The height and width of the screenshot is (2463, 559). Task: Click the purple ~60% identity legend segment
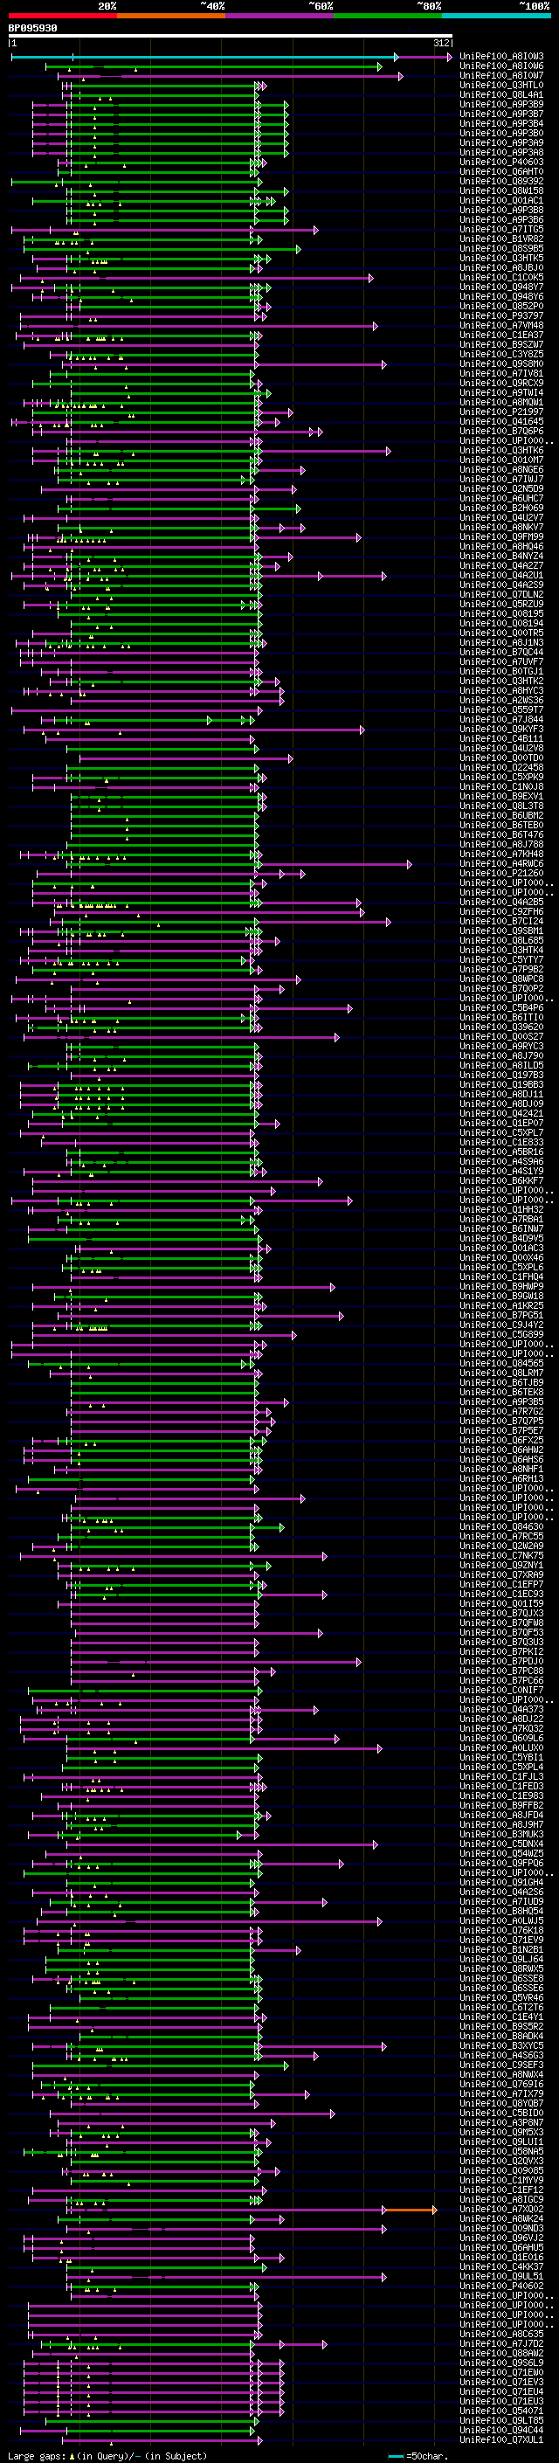pyautogui.click(x=280, y=16)
